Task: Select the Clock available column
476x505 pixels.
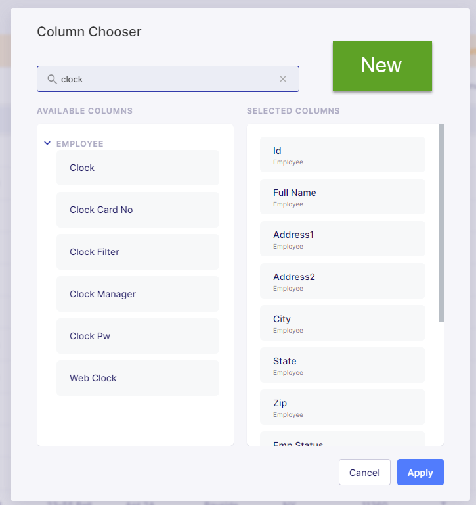Action: [x=138, y=168]
